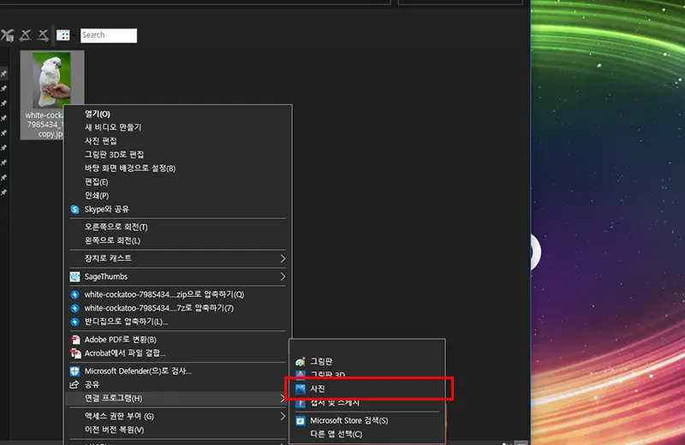This screenshot has height=445, width=685.
Task: Click Bandizip icon for zip으로 압축하기(Q)
Action: [74, 294]
